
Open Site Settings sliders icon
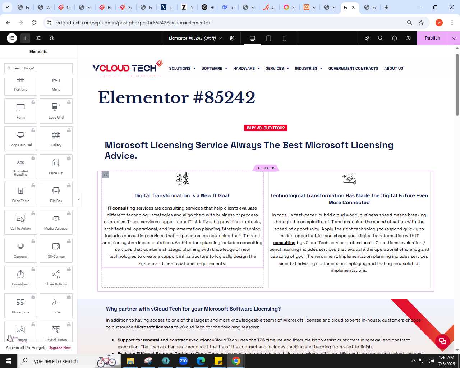[38, 38]
